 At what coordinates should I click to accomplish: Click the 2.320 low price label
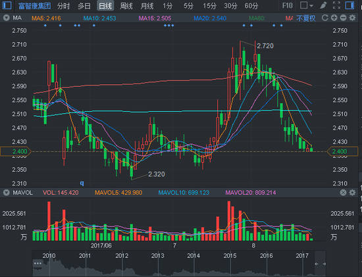point(156,174)
